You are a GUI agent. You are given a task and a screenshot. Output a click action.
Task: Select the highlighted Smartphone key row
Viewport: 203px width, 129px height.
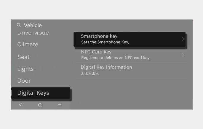[130, 39]
